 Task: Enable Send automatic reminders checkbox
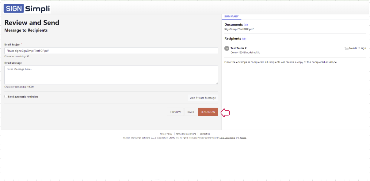click(6, 97)
